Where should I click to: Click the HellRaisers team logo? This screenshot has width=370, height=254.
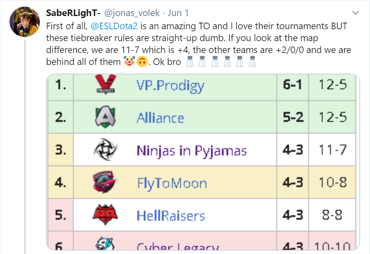click(x=105, y=215)
